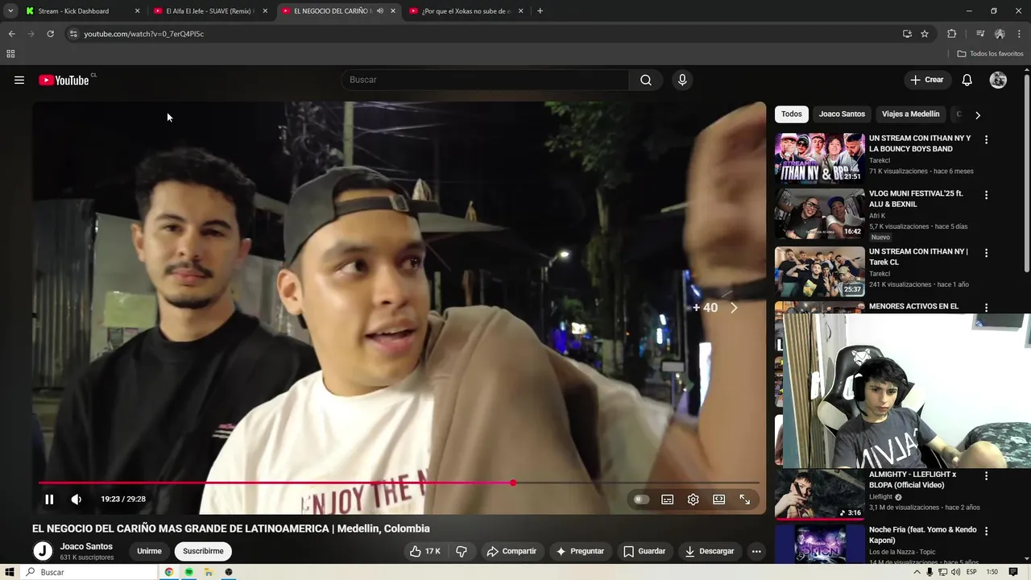Open the apps grid in bookmarks bar

coord(10,54)
